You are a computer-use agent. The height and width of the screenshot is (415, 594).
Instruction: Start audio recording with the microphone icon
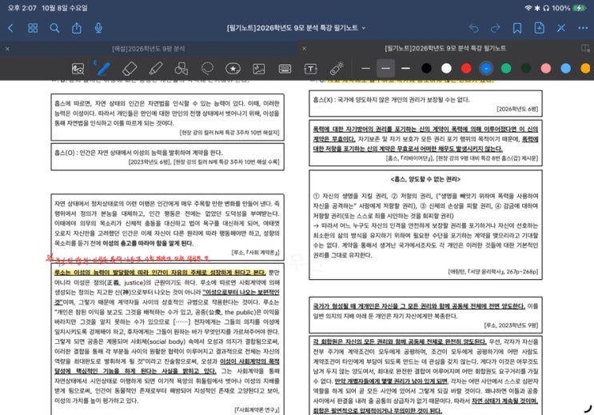pyautogui.click(x=98, y=28)
